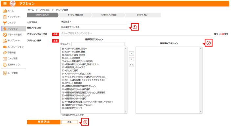Image resolution: width=232 pixels, height=128 pixels.
Task: Click the ホーム breadcrumb link
Action: point(31,10)
